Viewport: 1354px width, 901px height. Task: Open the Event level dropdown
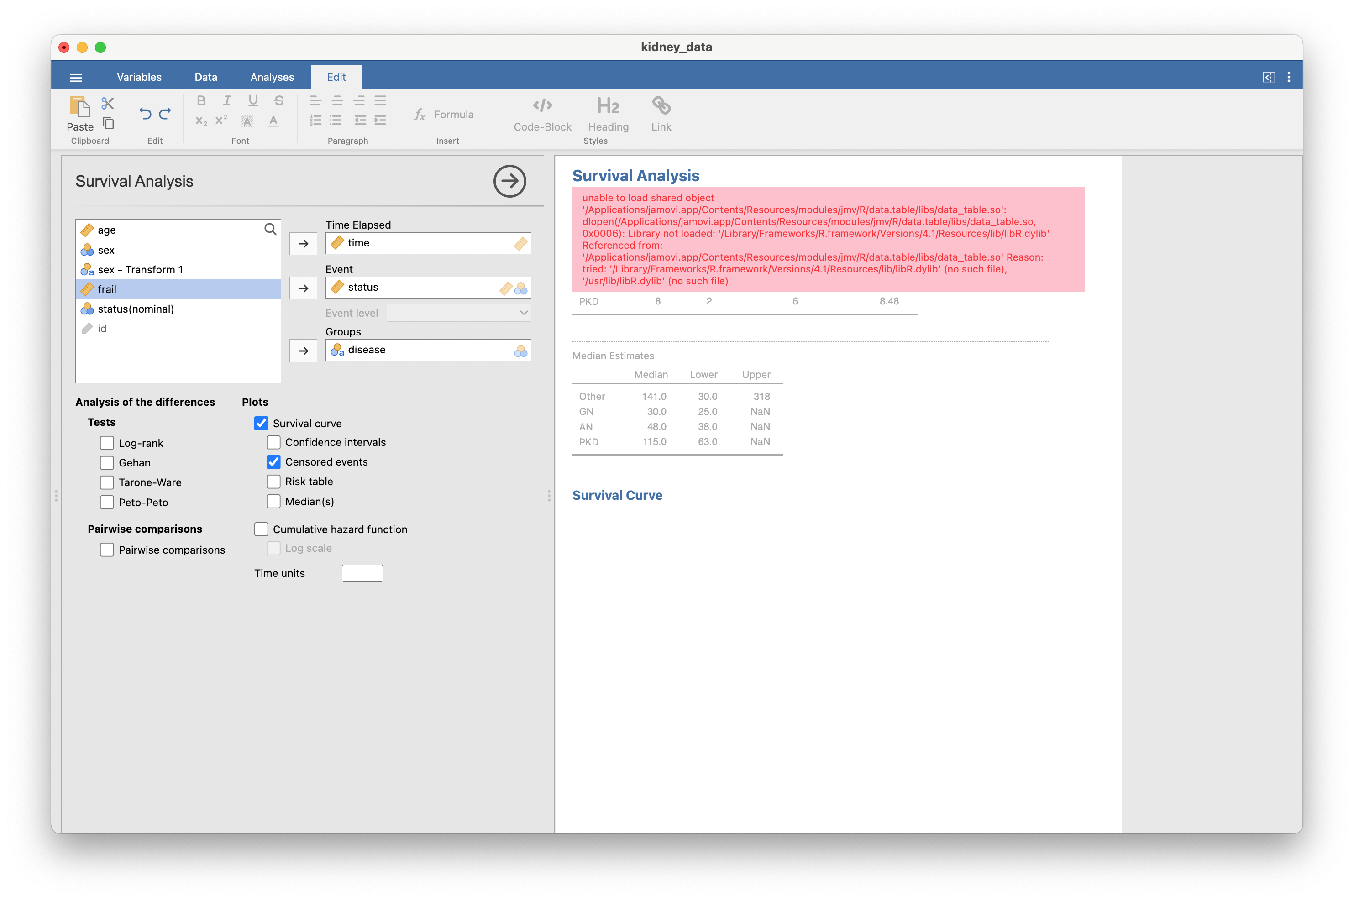pos(459,313)
